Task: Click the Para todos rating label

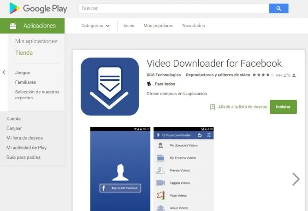Action: pyautogui.click(x=165, y=84)
